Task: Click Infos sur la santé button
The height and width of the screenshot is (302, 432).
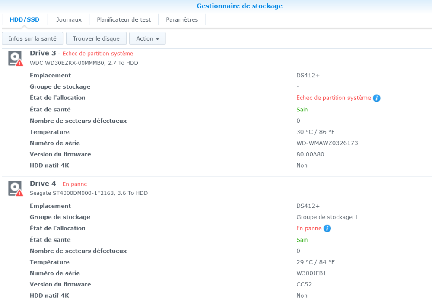Action: pyautogui.click(x=32, y=38)
